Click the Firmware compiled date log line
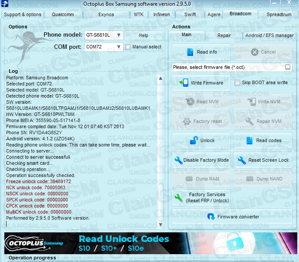This screenshot has width=299, height=262. click(x=65, y=126)
